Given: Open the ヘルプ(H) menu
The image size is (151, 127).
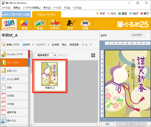Looking at the screenshot, I should pos(77,8).
